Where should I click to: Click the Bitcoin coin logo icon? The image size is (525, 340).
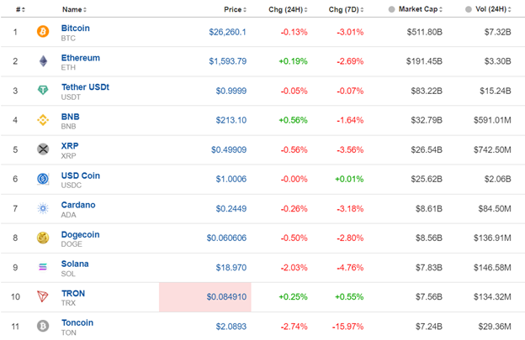click(x=43, y=32)
